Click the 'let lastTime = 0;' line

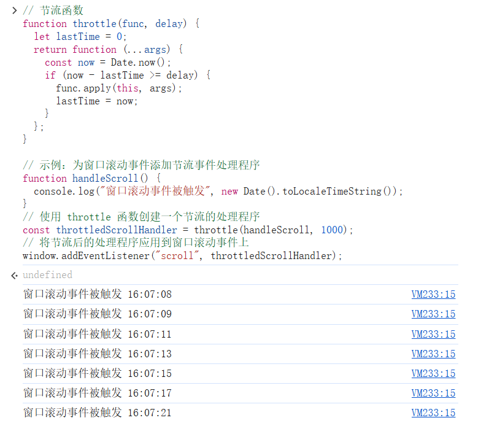click(x=80, y=37)
